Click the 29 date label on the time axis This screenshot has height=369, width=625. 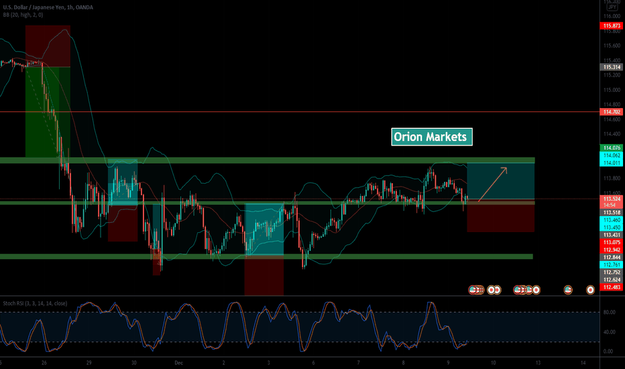[x=89, y=362]
